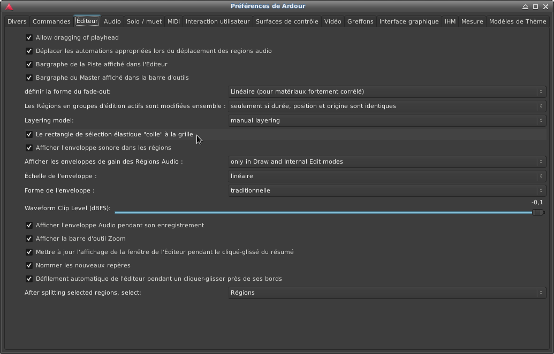The height and width of the screenshot is (354, 554).
Task: Toggle Allow dragging of playhead checkbox
Action: pyautogui.click(x=29, y=38)
